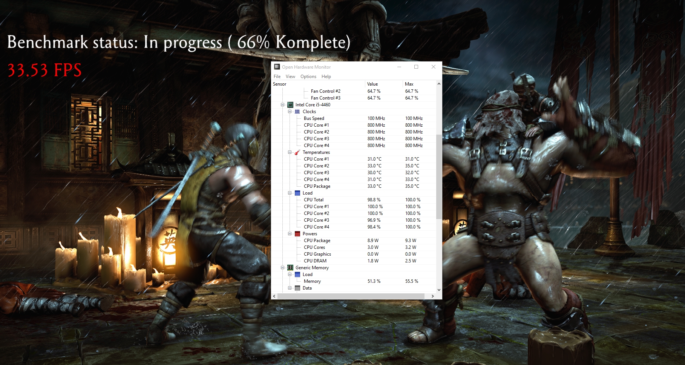The image size is (685, 365).
Task: Select CPU Core #3 under Temperatures
Action: pyautogui.click(x=354, y=173)
